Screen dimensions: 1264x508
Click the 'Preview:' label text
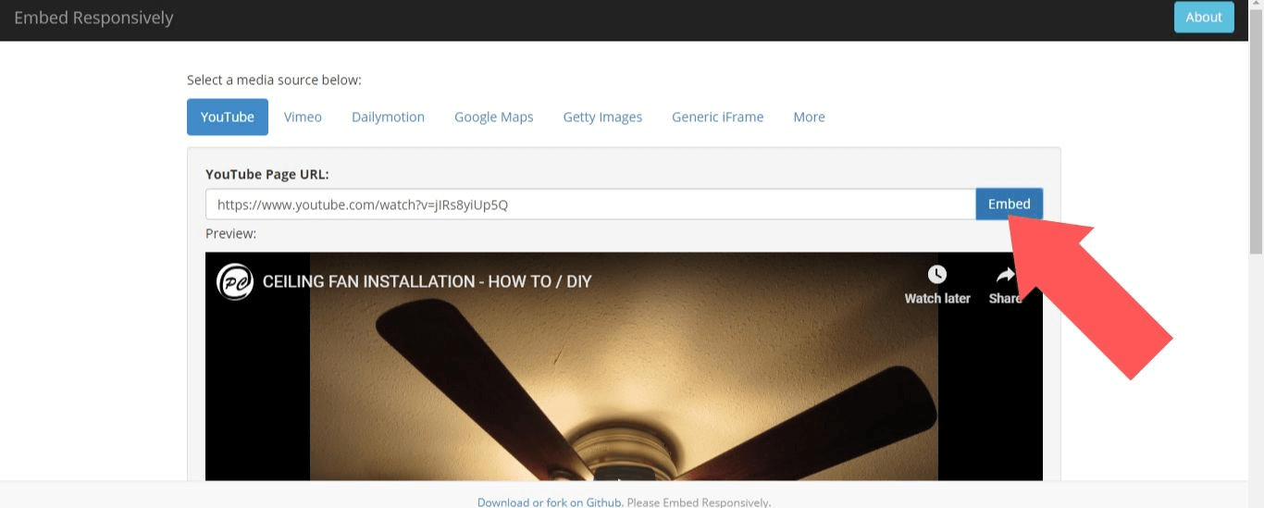pos(230,233)
